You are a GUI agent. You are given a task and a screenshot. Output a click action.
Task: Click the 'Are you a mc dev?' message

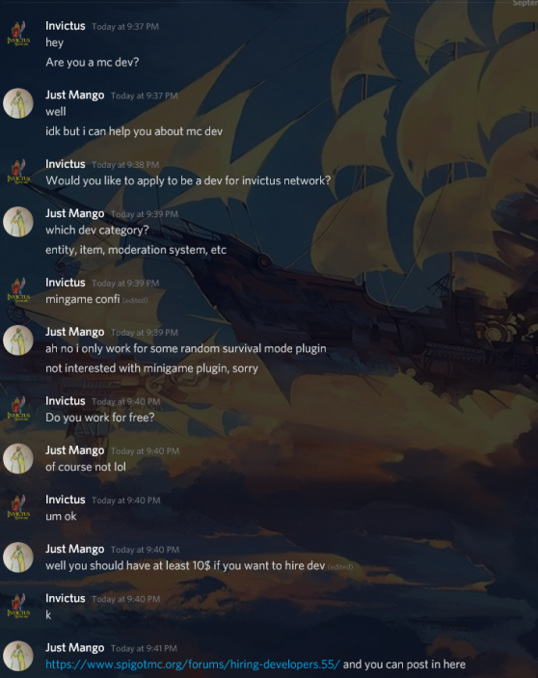coord(93,63)
